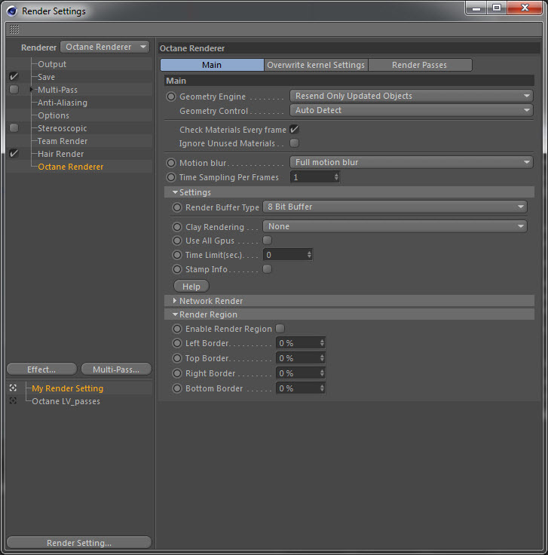Open the Motion blur dropdown
The height and width of the screenshot is (555, 548).
pos(412,162)
